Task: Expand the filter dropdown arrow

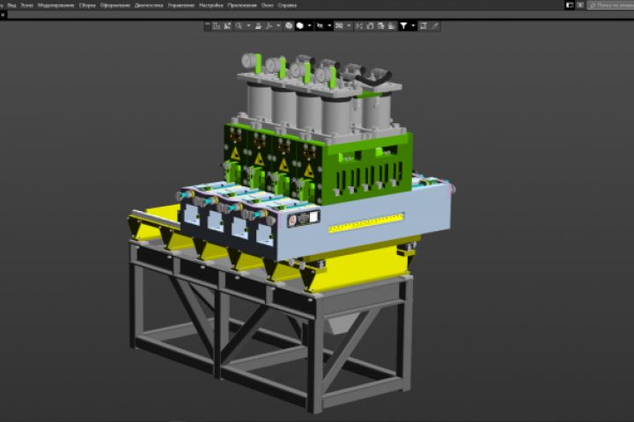Action: pos(413,25)
